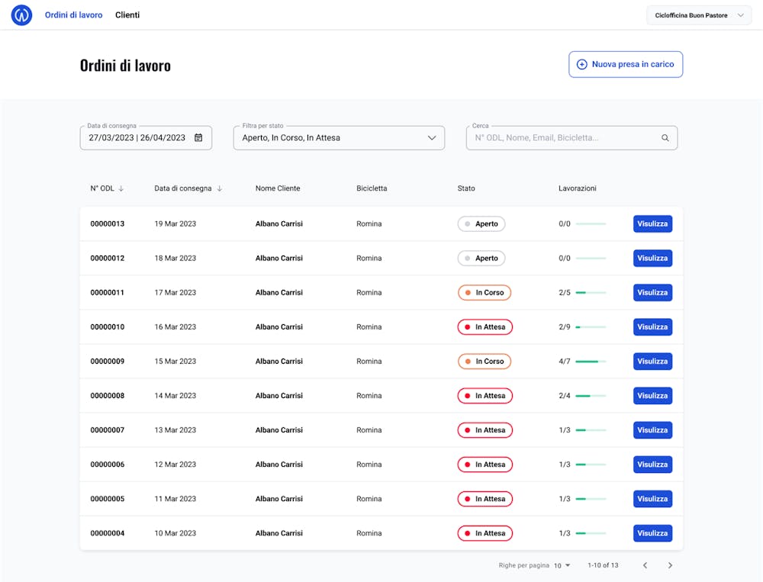
Task: Click the In Corso badge of order 00000011
Action: pyautogui.click(x=485, y=293)
